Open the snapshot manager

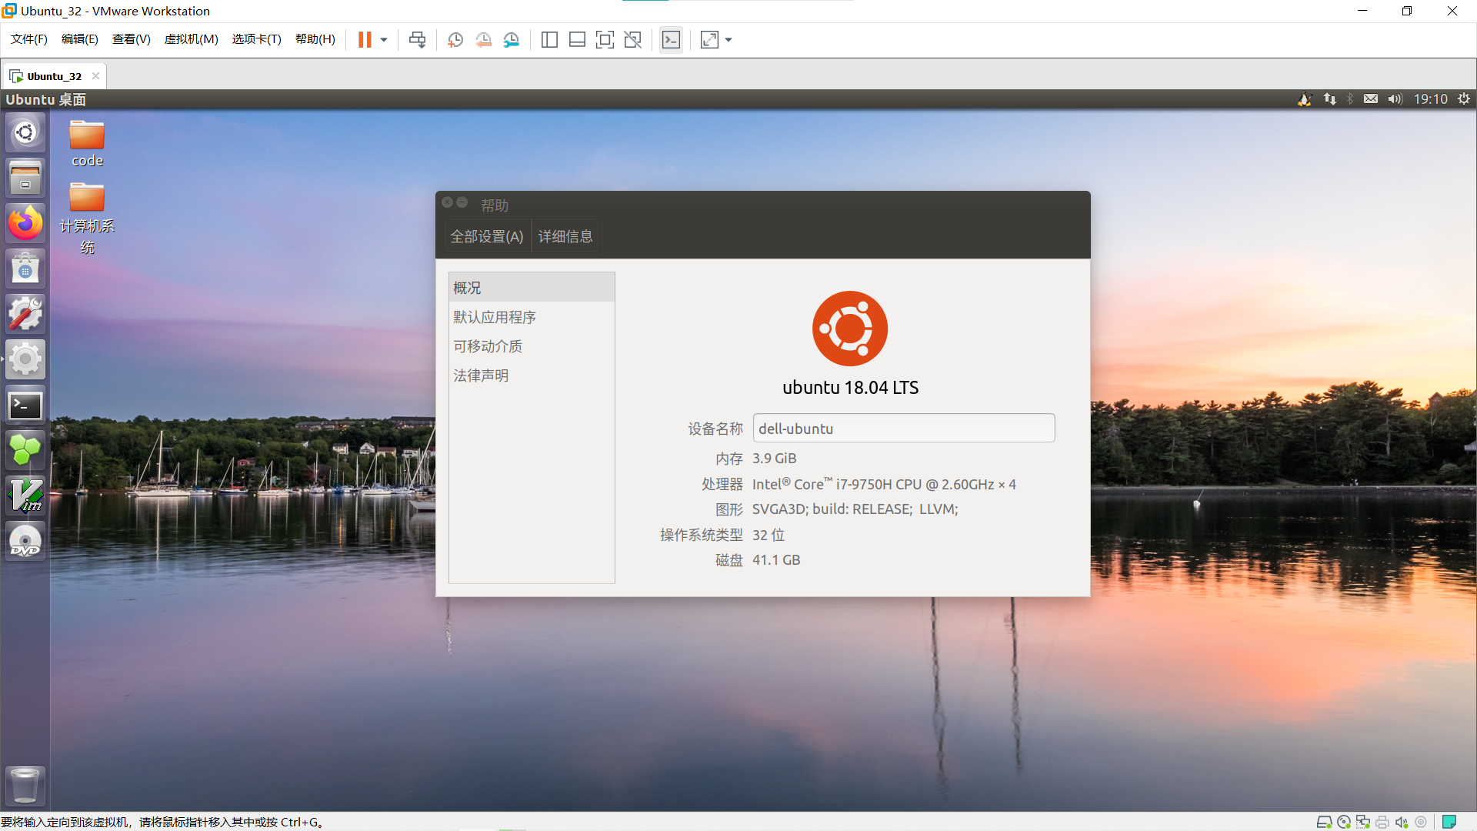512,40
